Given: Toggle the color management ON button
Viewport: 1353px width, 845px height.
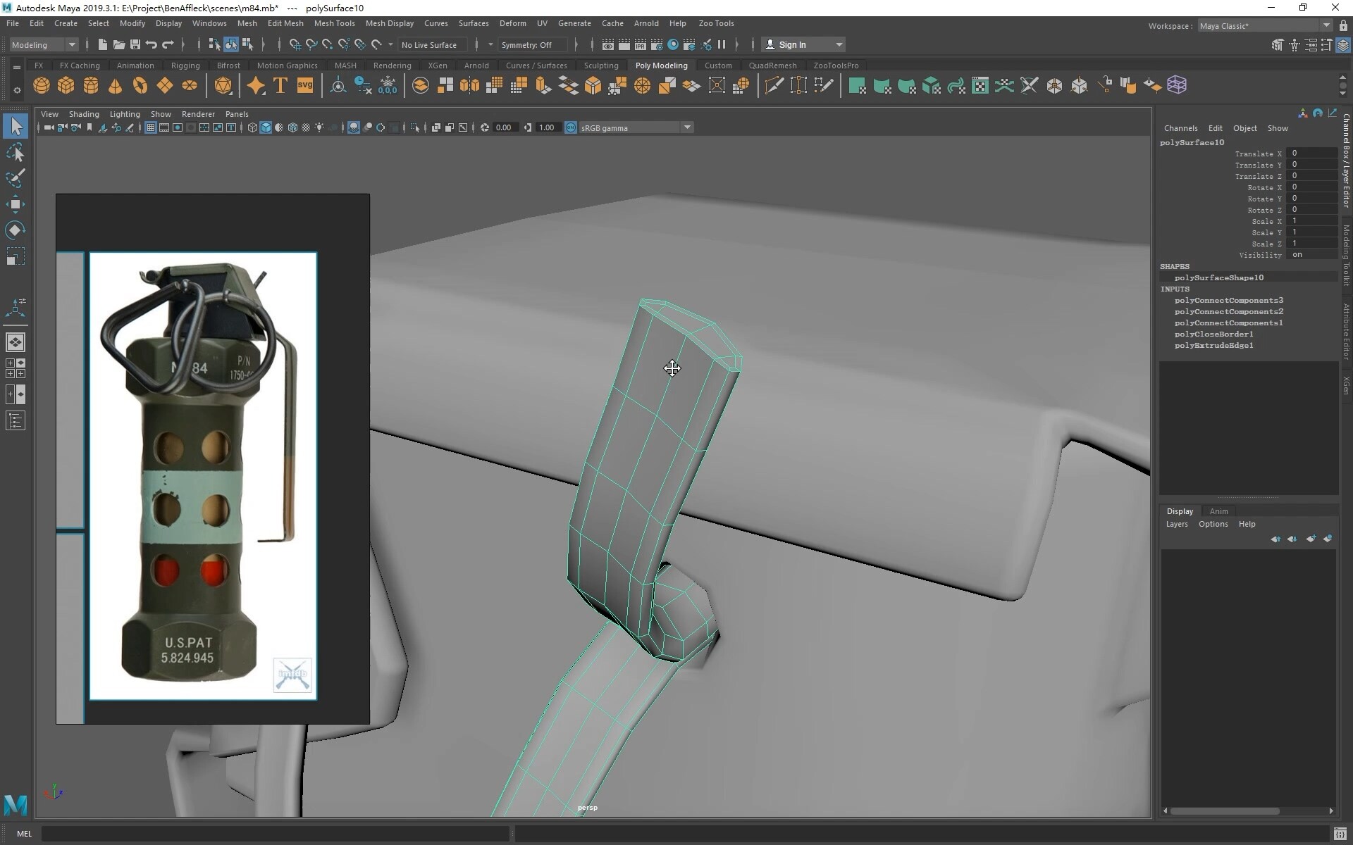Looking at the screenshot, I should point(571,127).
